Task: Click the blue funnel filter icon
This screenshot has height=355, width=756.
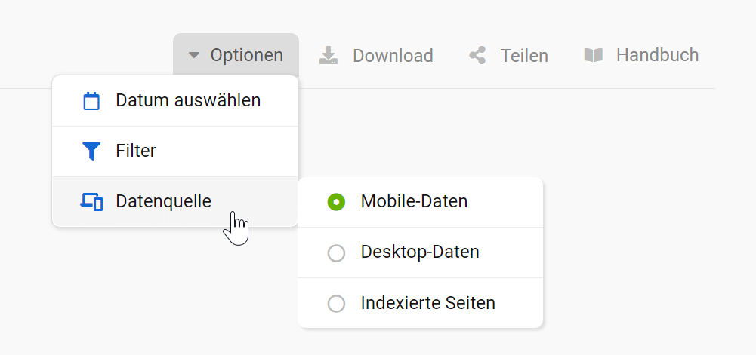Action: click(91, 151)
